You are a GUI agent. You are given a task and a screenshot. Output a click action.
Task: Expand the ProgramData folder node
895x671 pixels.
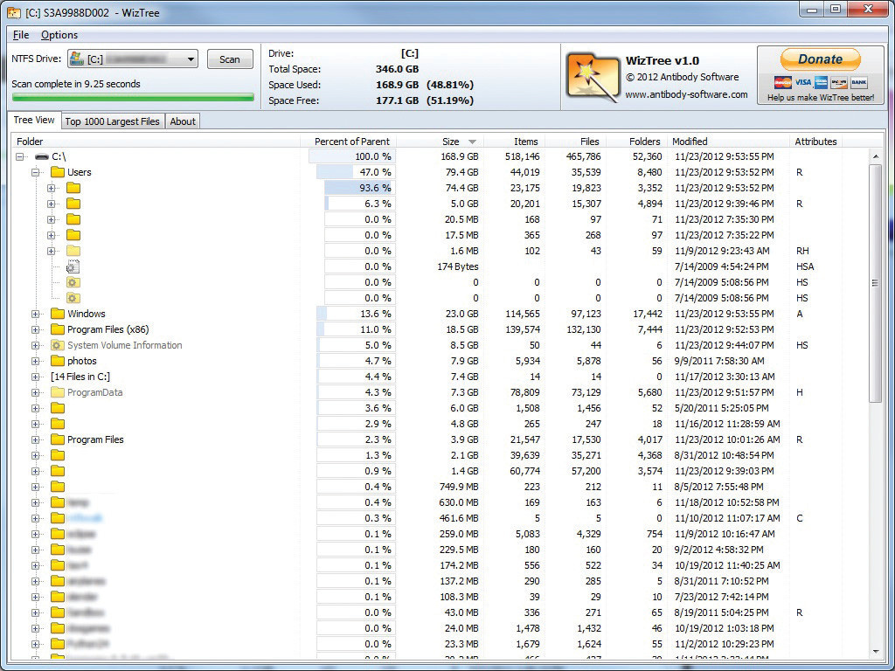(36, 392)
